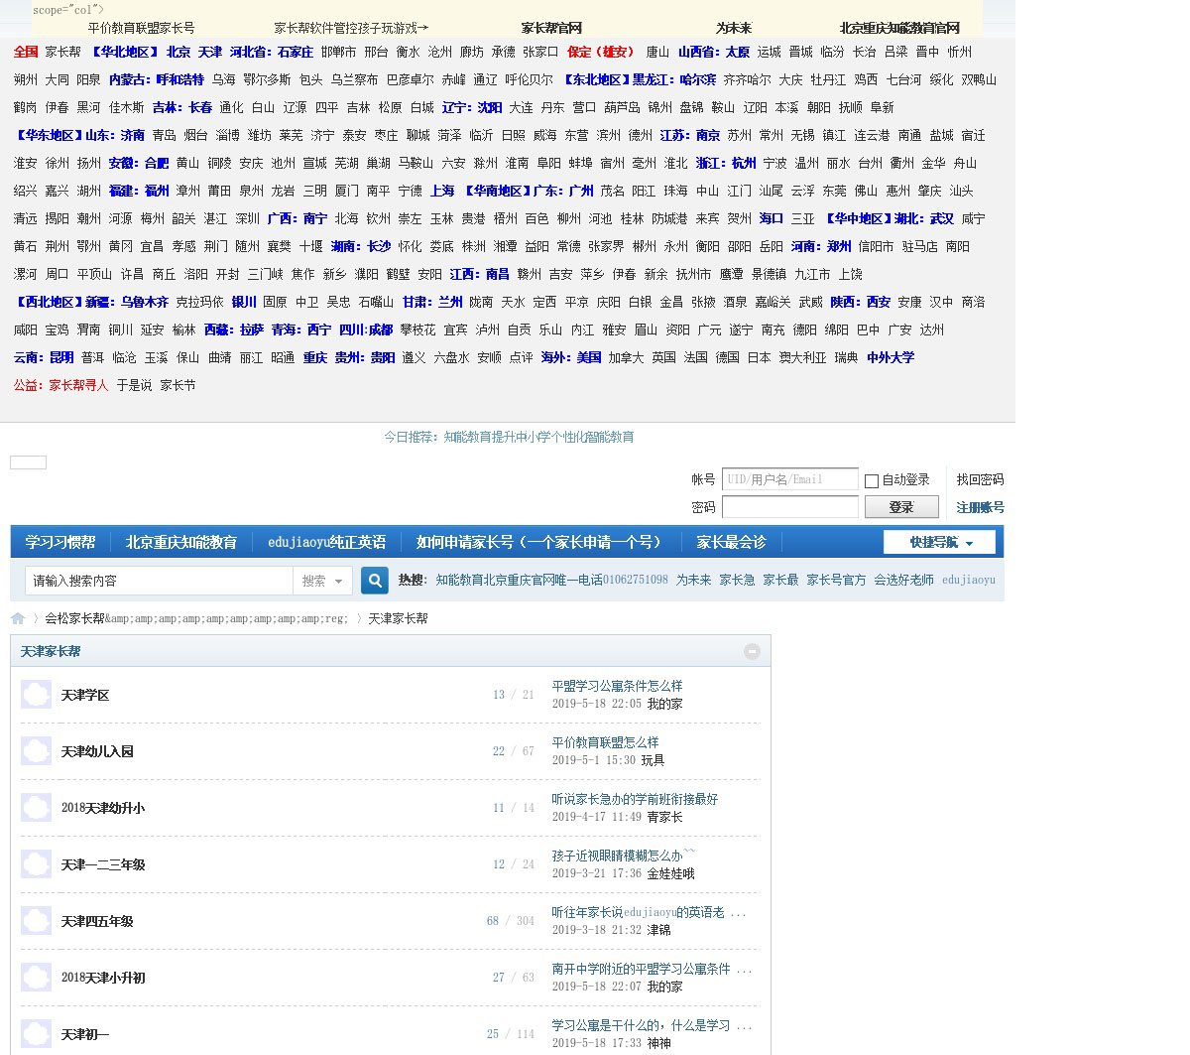Click the 天津学区 forum icon
Screen dimensions: 1190x1055
(x=36, y=695)
